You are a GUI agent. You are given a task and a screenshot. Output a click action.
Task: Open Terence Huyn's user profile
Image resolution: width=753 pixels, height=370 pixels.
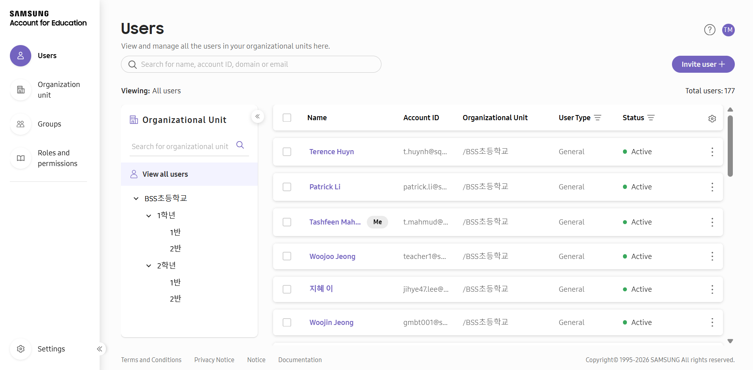click(x=332, y=152)
